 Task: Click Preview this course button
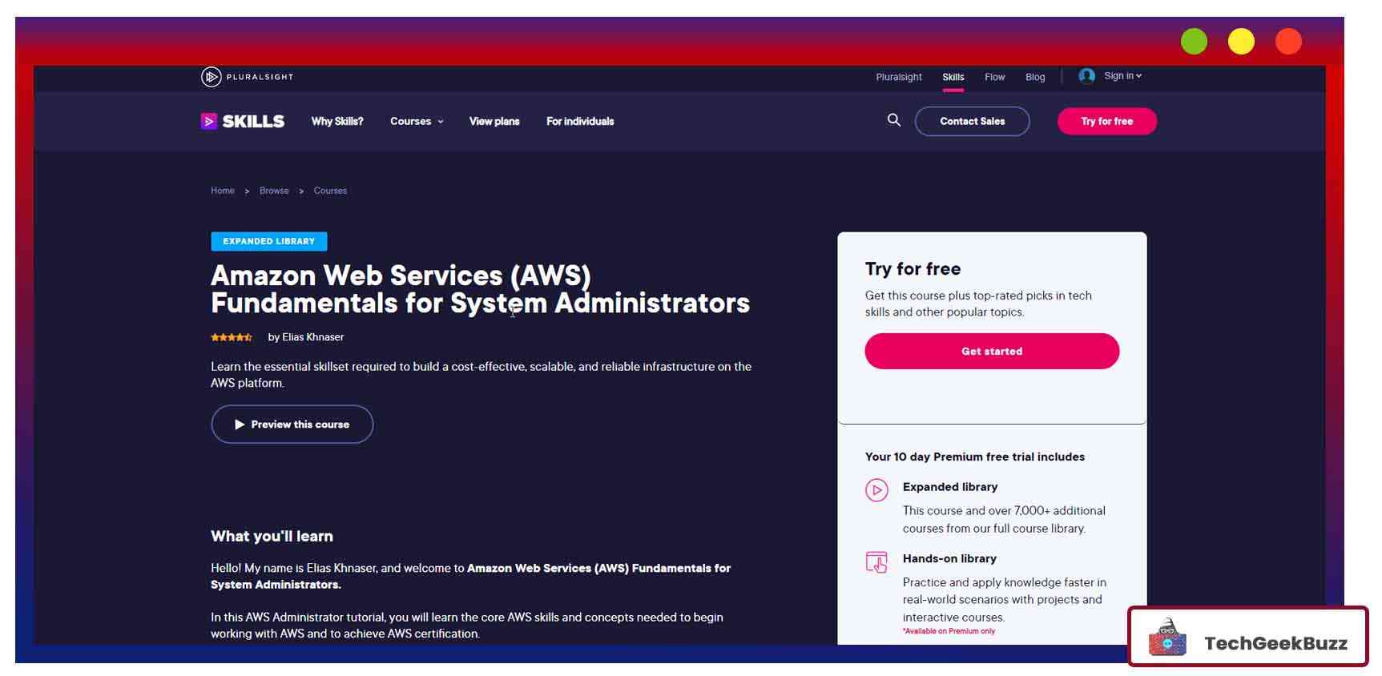(292, 425)
